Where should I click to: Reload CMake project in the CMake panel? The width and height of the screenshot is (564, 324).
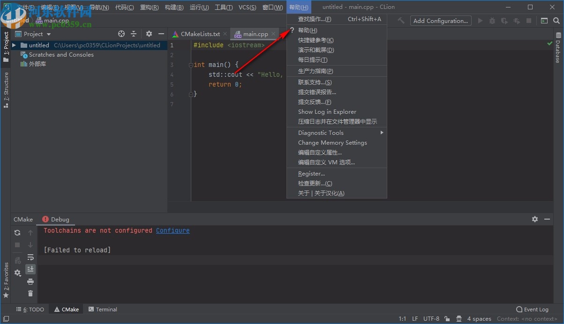tap(17, 233)
